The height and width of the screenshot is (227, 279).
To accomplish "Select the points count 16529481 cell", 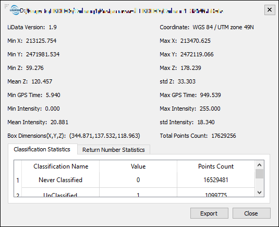I will tap(216, 180).
